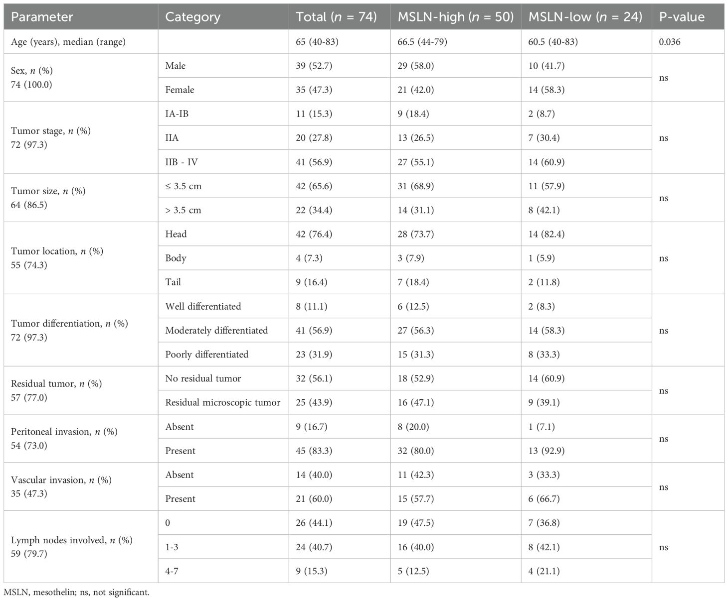Select the Moderately differentiated category cell
Image resolution: width=728 pixels, height=601 pixels.
pyautogui.click(x=216, y=330)
